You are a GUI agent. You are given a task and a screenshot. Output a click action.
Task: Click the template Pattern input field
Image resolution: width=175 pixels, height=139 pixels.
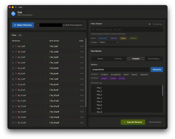pos(120,70)
